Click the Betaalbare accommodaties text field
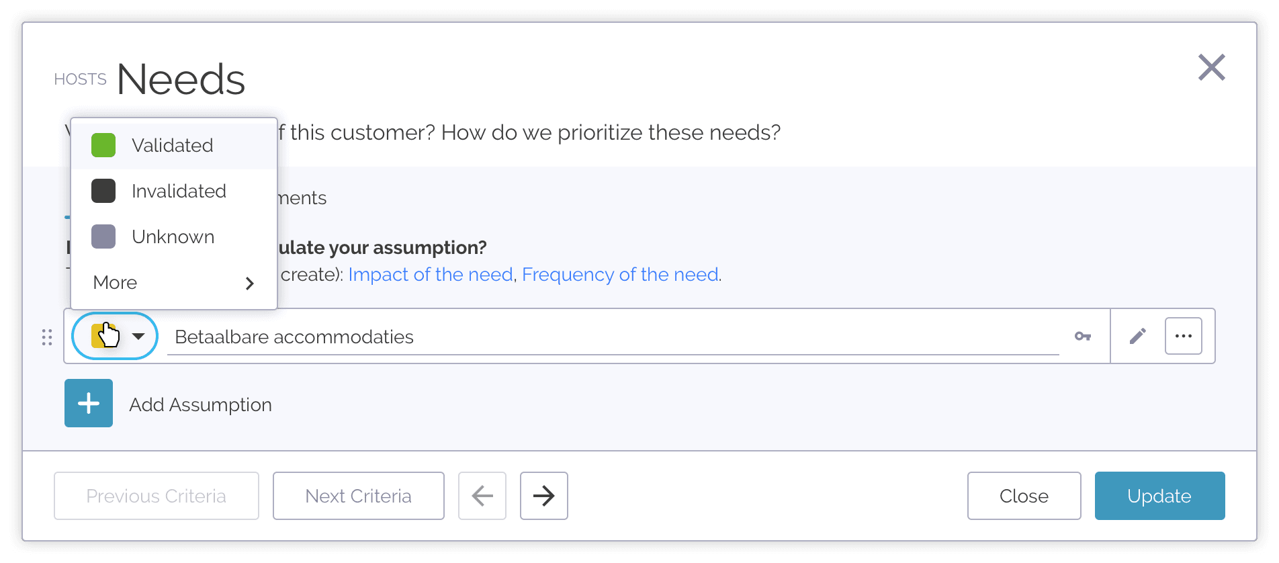Screen dimensions: 1279x563 pyautogui.click(x=613, y=337)
